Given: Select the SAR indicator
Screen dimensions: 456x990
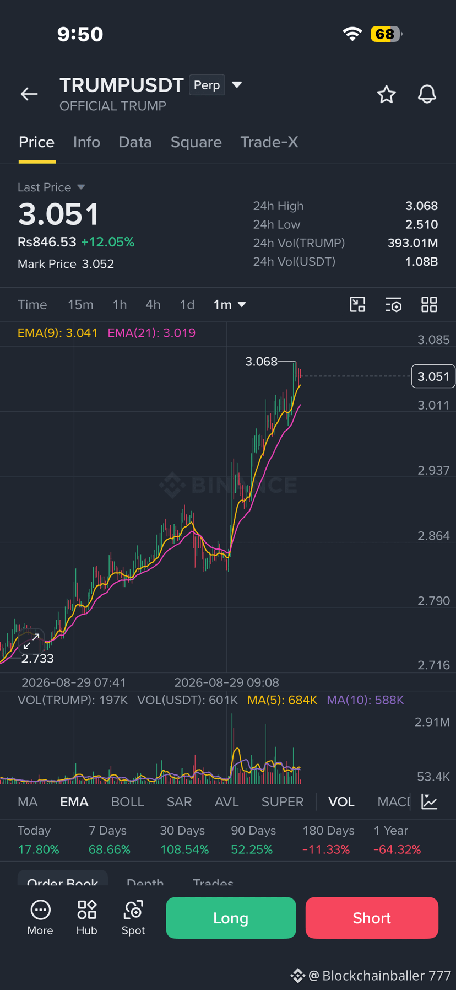Looking at the screenshot, I should (180, 802).
